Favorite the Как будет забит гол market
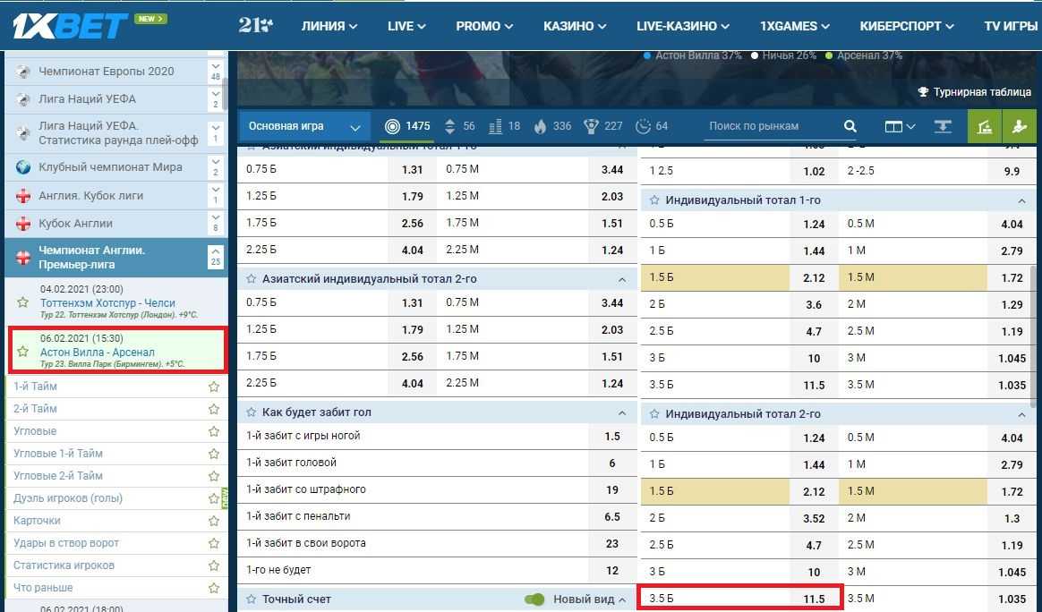The height and width of the screenshot is (612, 1042). click(252, 412)
